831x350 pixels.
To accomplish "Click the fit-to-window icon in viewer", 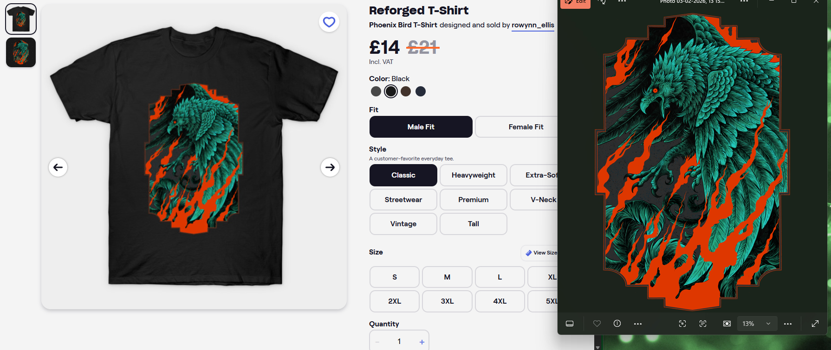I will (727, 324).
